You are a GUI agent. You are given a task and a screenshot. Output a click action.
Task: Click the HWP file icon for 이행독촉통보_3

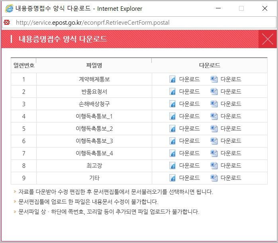172,141
